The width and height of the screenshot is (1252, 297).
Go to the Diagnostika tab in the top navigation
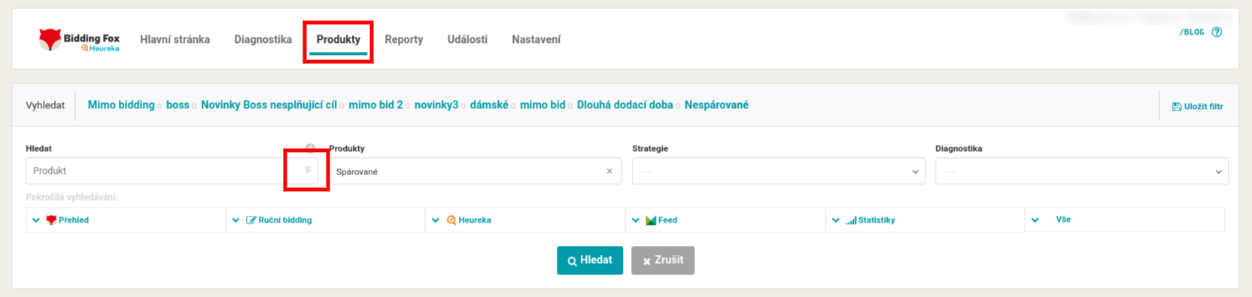pyautogui.click(x=263, y=39)
